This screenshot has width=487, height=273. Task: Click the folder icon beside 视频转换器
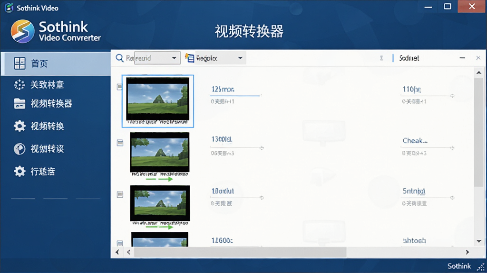click(x=19, y=104)
